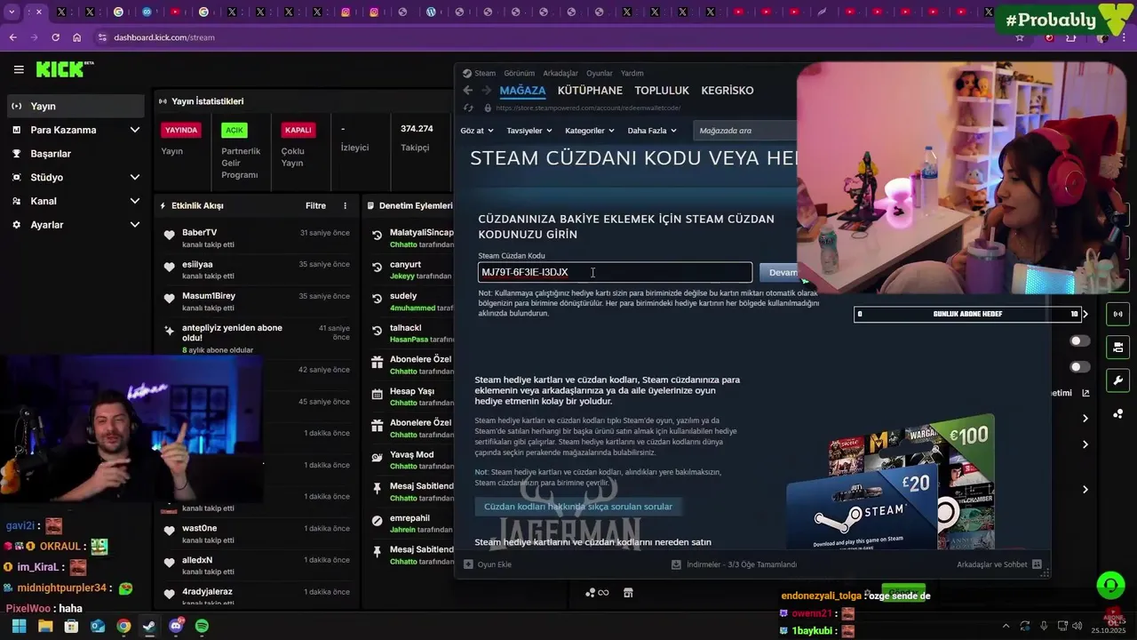The width and height of the screenshot is (1137, 640).
Task: Reload the Kick dashboard page
Action: point(55,37)
